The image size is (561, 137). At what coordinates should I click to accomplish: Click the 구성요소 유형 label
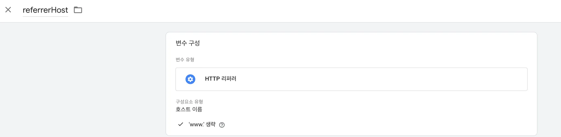pyautogui.click(x=189, y=102)
